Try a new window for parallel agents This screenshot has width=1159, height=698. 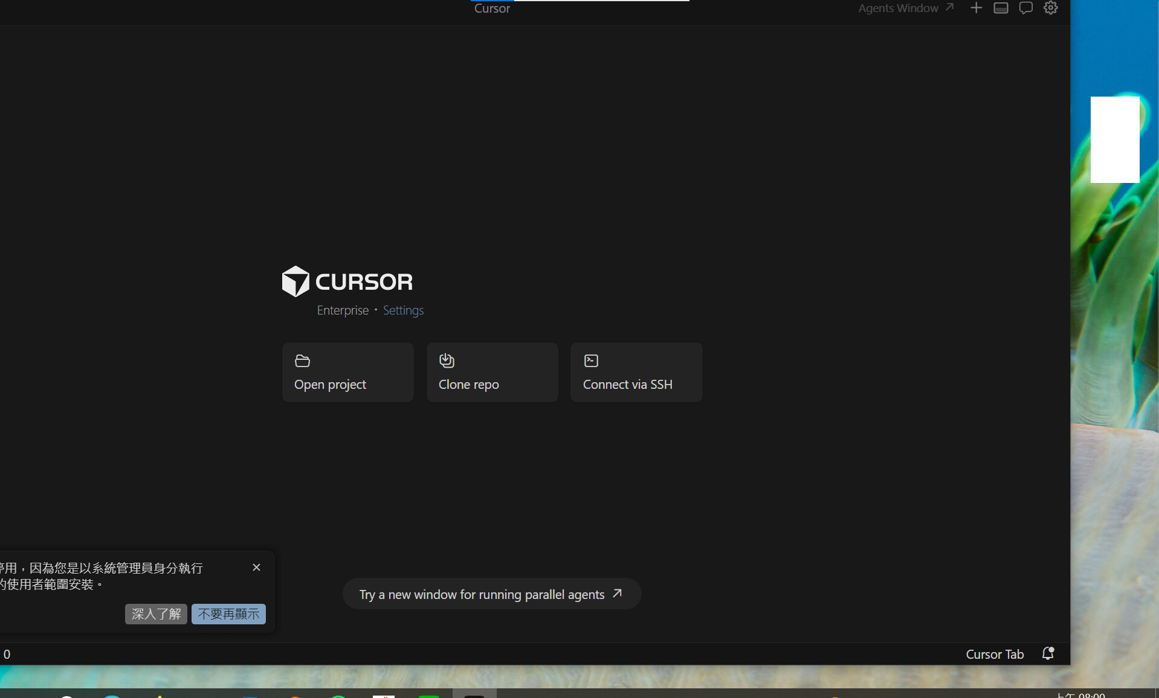pos(492,594)
